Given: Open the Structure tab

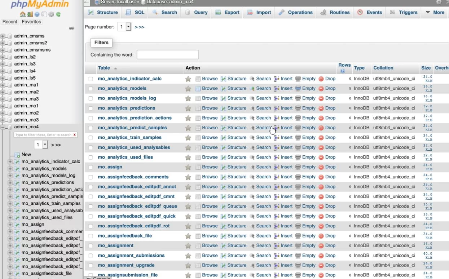Looking at the screenshot, I should (x=103, y=12).
